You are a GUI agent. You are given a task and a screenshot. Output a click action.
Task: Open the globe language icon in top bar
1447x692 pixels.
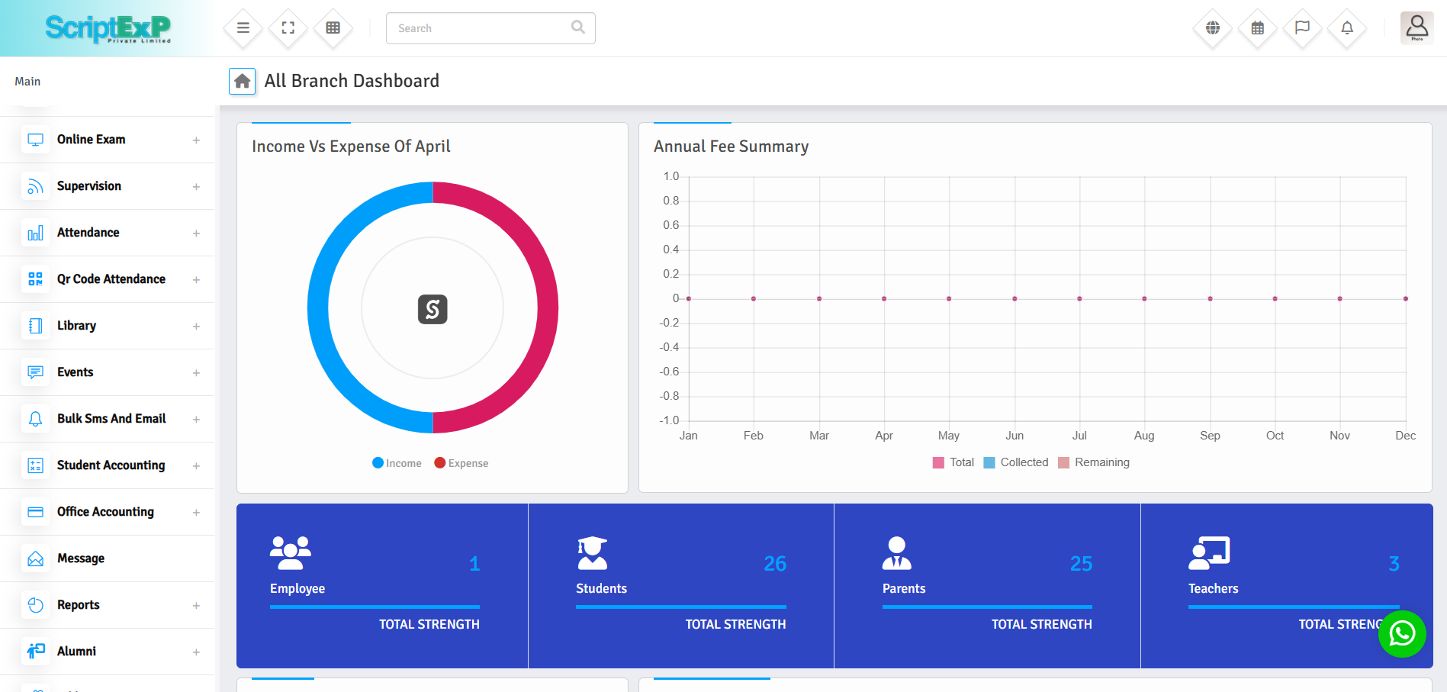1211,27
